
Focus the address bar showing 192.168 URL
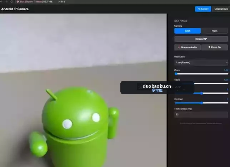click(x=50, y=2)
